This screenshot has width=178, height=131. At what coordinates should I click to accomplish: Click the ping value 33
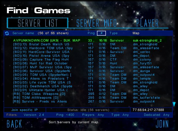tap(90, 40)
